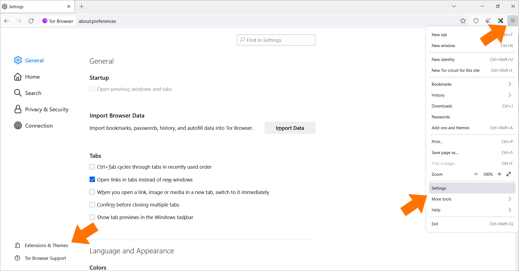Decrease zoom with the minus button
The image size is (519, 271).
476,174
